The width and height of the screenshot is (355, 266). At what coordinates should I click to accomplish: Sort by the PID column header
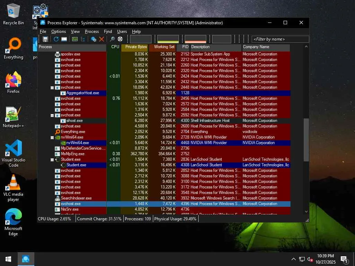[183, 47]
